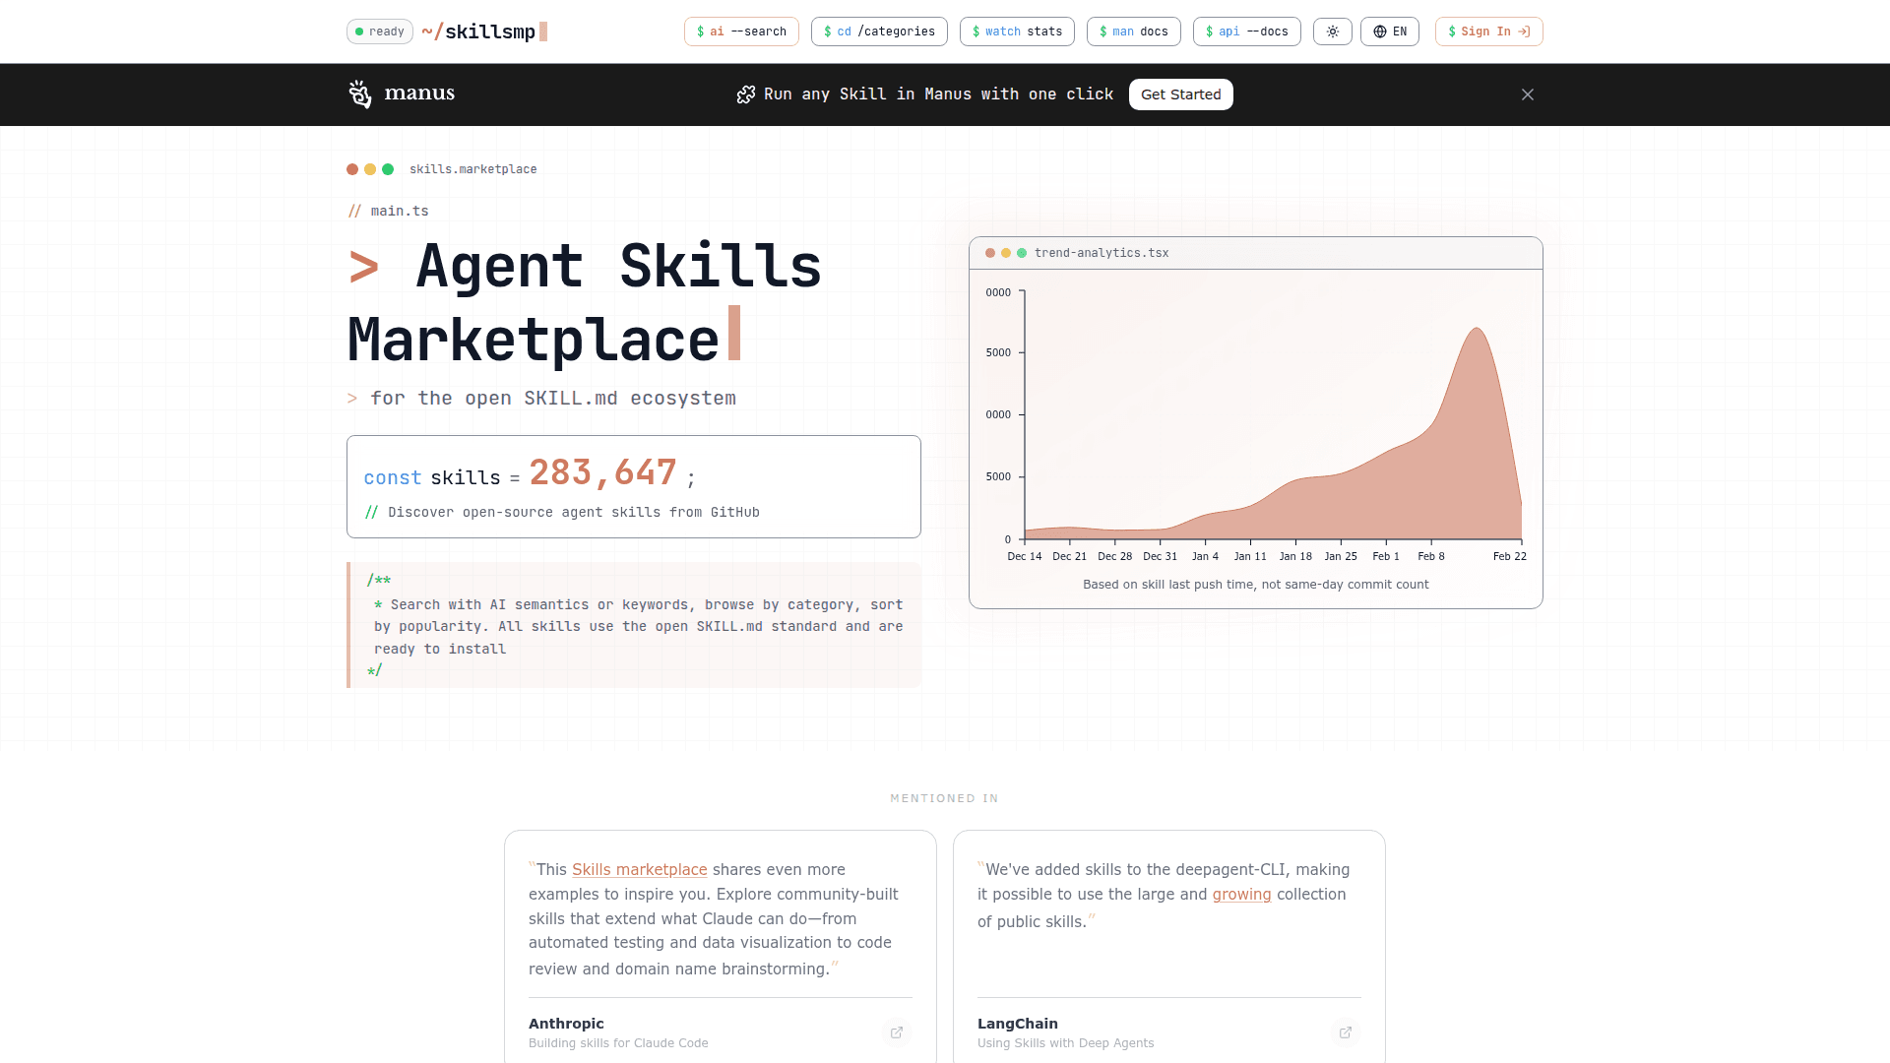The image size is (1890, 1063).
Task: Click the manus paw logo in the banner
Action: (360, 94)
